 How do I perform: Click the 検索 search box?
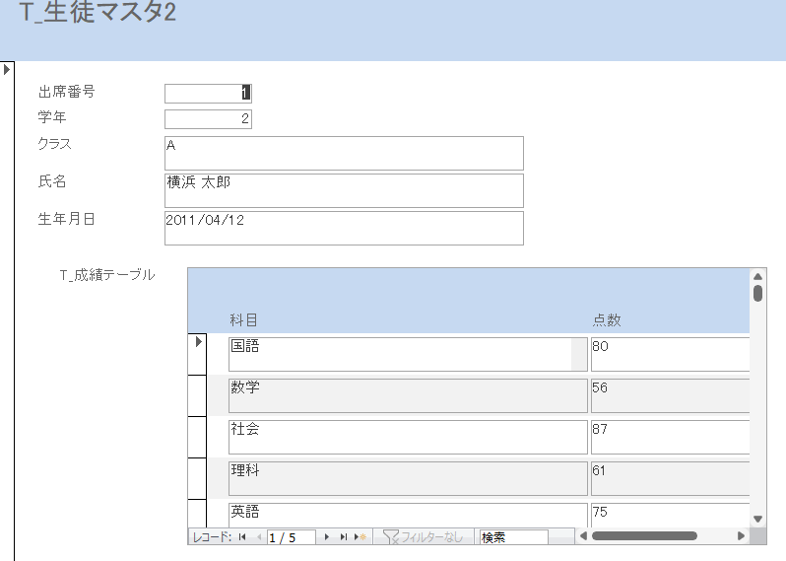(512, 537)
